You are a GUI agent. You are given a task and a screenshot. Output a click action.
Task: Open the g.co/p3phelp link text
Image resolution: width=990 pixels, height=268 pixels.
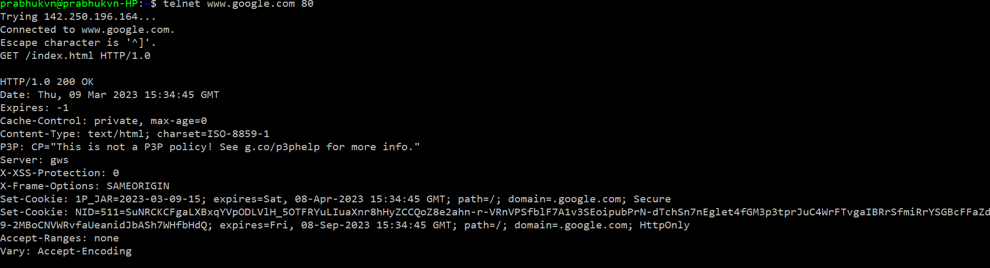pyautogui.click(x=282, y=147)
